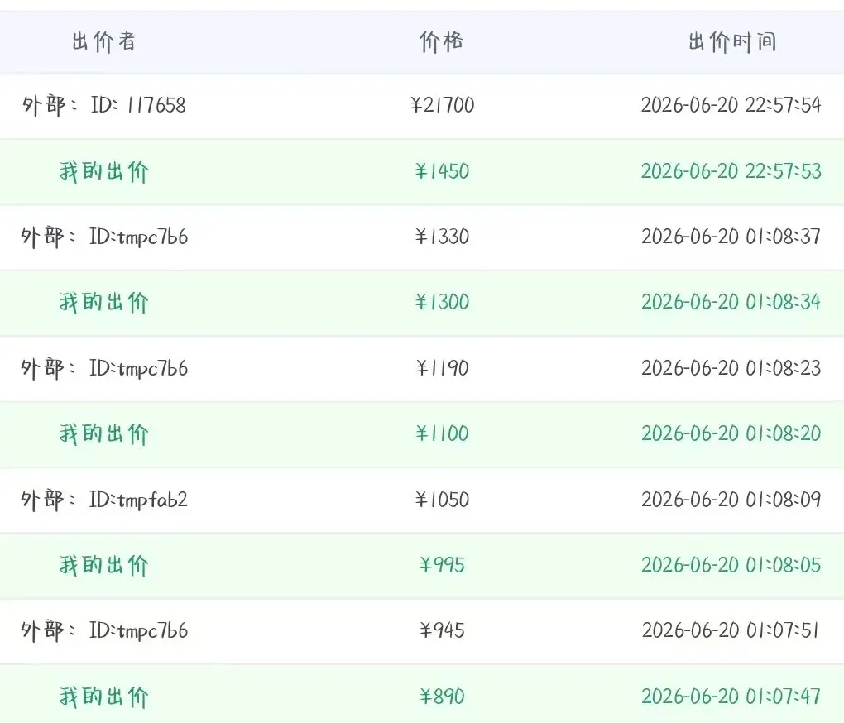Click timestamp 2026-06-20 22:57:53
Viewport: 844px width, 723px height.
point(731,171)
